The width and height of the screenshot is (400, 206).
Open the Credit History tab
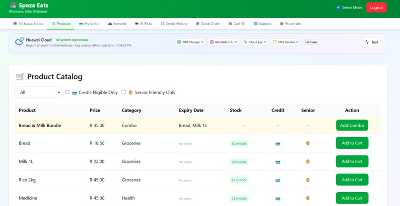pos(174,24)
